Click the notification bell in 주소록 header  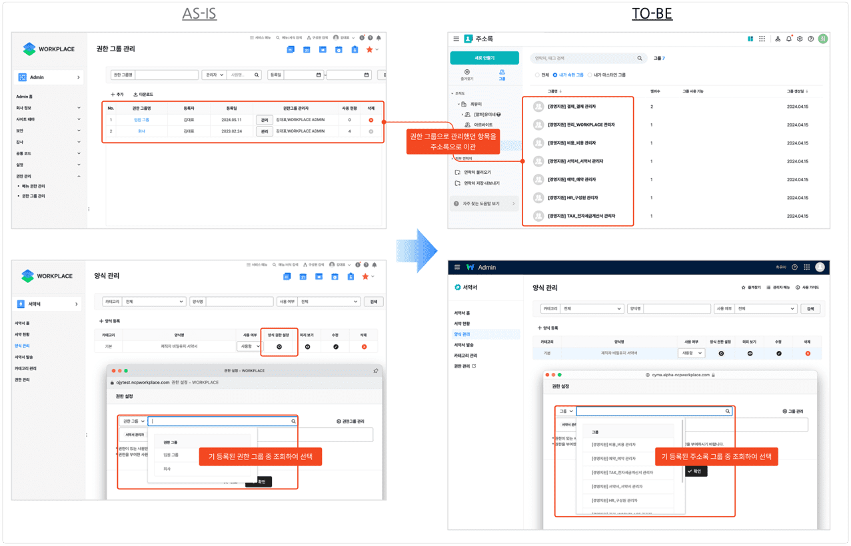click(x=789, y=39)
